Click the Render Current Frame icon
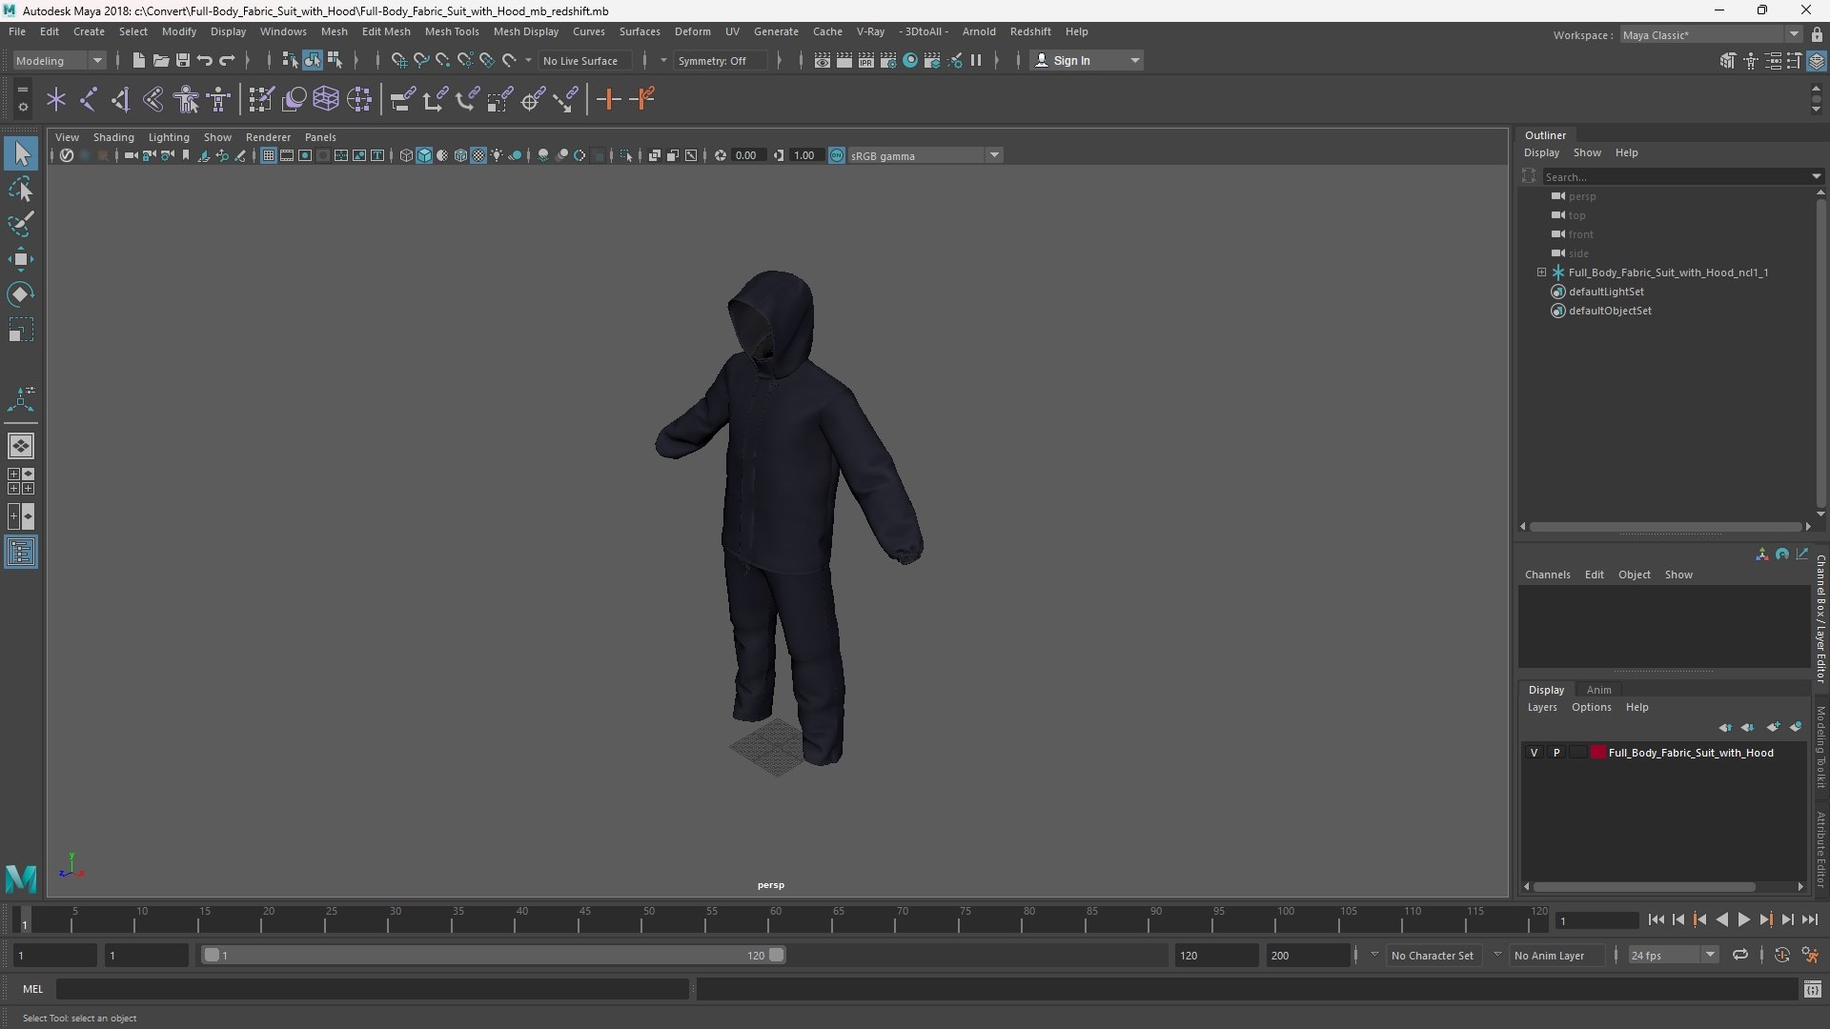1830x1029 pixels. pyautogui.click(x=844, y=60)
